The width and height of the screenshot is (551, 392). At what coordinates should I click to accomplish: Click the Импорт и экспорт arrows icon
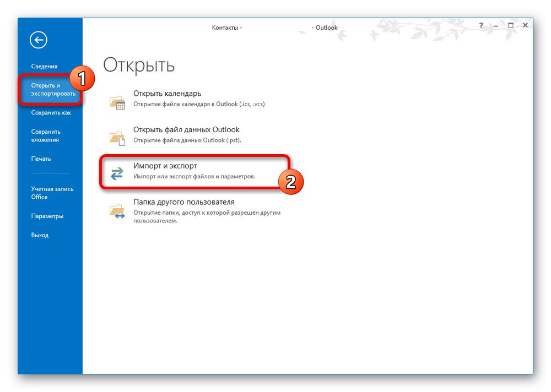[x=117, y=173]
